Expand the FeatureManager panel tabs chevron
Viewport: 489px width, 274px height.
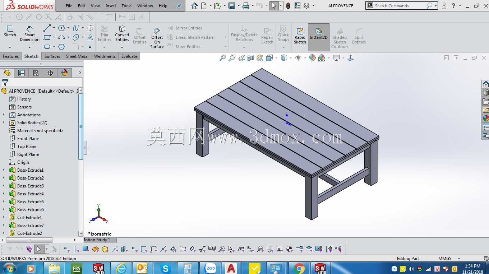(80, 73)
